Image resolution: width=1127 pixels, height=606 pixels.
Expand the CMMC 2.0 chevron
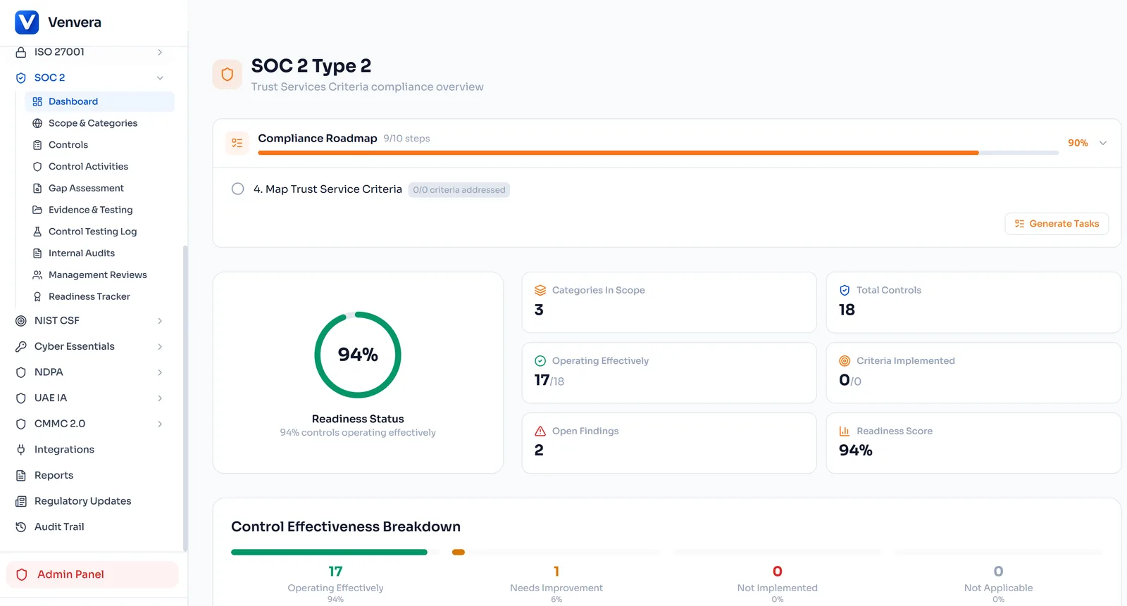pos(160,424)
